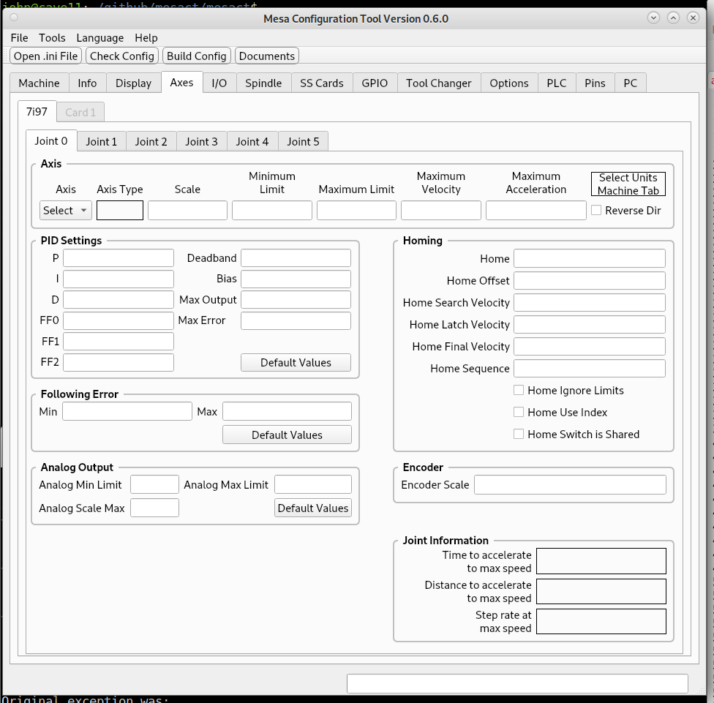The height and width of the screenshot is (703, 714).
Task: Switch to the I/O tab
Action: [x=219, y=83]
